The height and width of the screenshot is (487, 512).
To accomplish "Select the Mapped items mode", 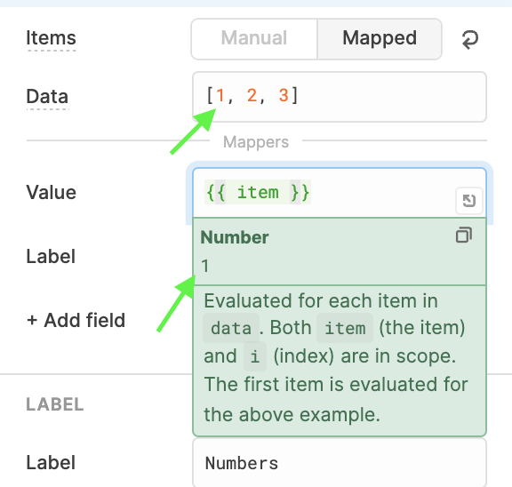I will coord(380,39).
